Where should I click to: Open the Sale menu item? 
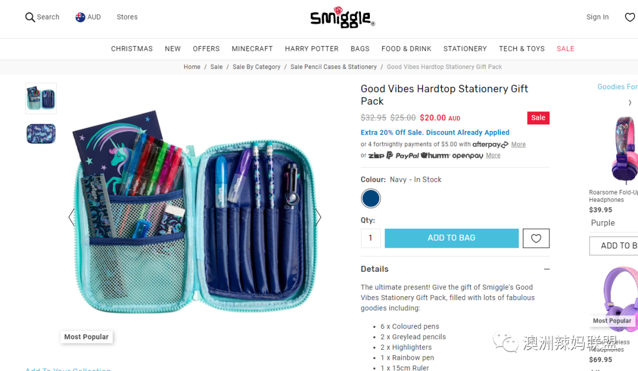pos(565,49)
